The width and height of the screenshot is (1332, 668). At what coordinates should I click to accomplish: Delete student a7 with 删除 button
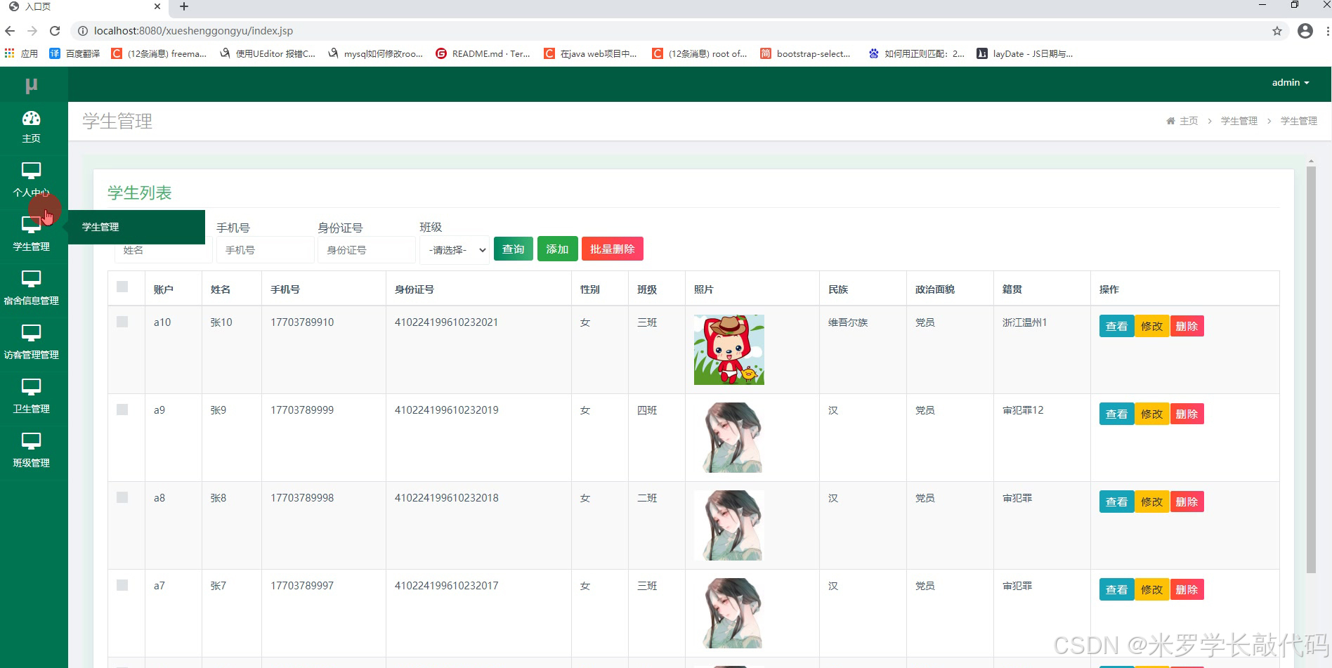(1187, 589)
